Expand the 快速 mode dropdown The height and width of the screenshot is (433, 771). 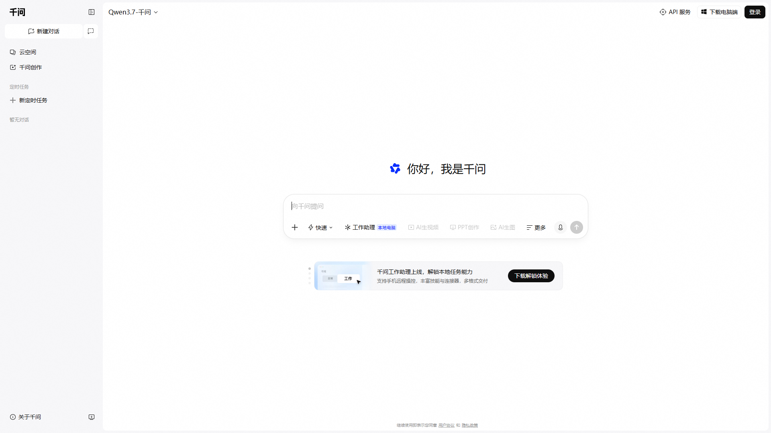320,227
